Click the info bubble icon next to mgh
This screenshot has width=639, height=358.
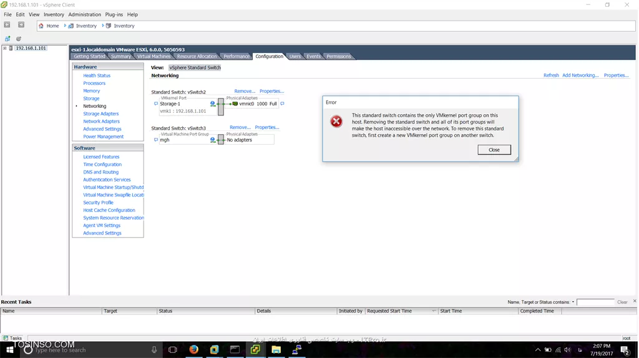155,140
